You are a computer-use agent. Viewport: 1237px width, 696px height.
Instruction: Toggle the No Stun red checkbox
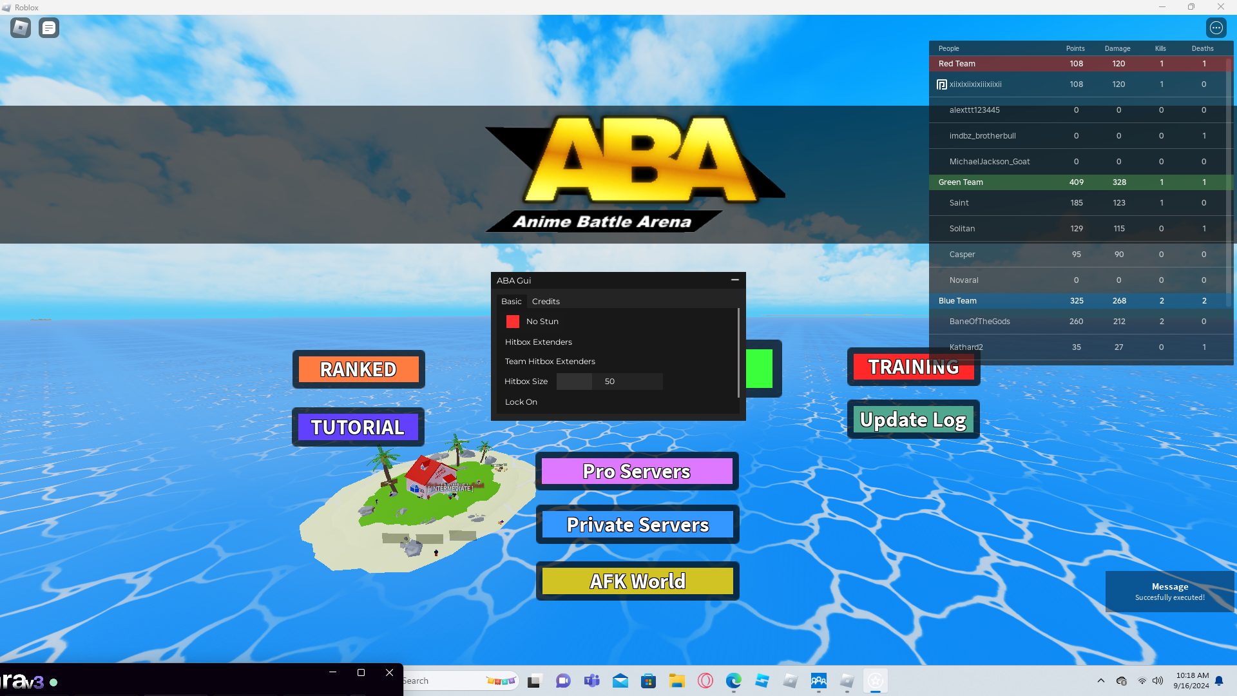click(x=513, y=322)
